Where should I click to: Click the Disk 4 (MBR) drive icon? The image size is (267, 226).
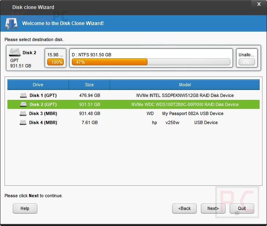(x=23, y=122)
